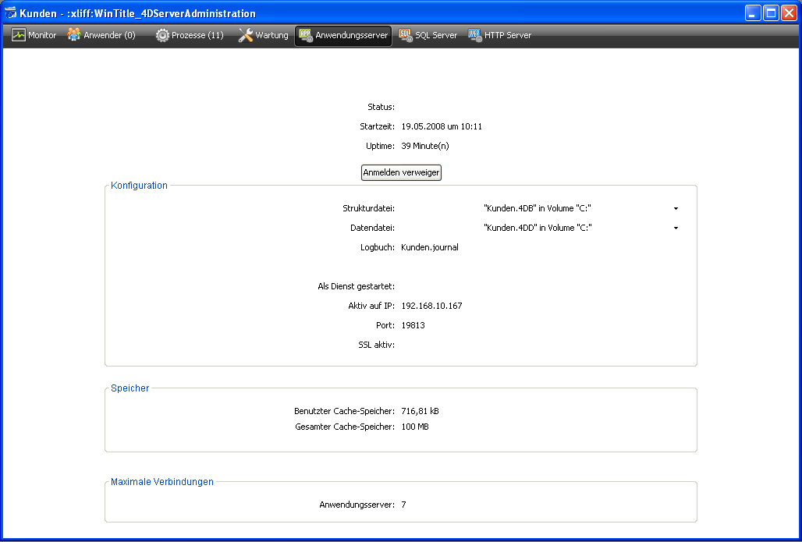802x542 pixels.
Task: Switch to the HTTP Server tab
Action: (x=500, y=35)
